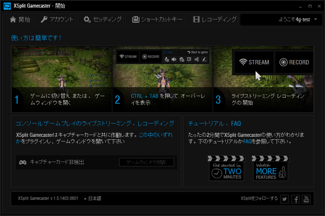Screen dimensions: 325x216
Task: Open the レコーディング tab
Action: (212, 20)
